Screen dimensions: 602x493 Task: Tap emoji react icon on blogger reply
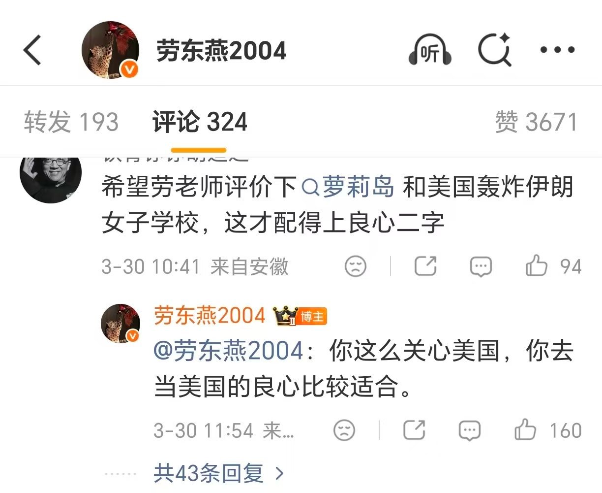tap(344, 430)
